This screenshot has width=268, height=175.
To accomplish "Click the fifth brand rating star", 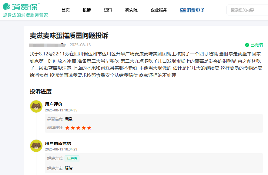I will pos(89,128).
